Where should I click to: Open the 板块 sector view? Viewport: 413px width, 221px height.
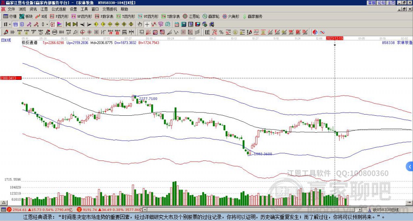(25, 16)
